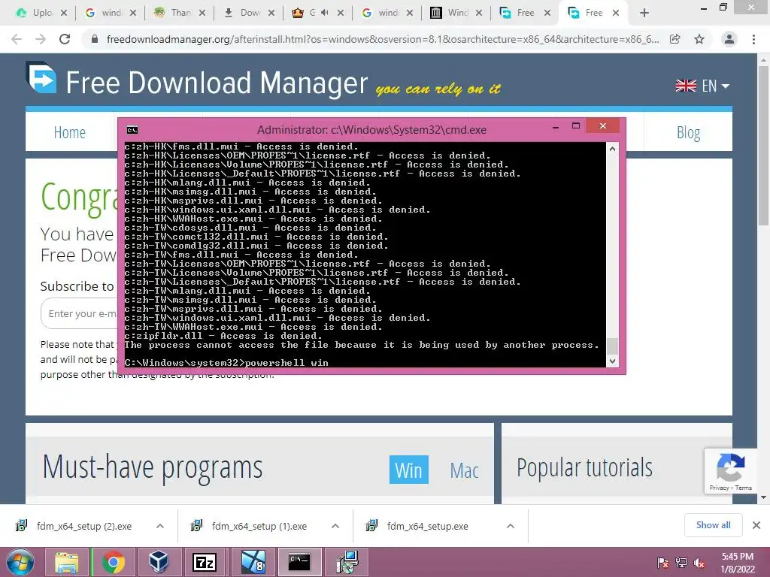Open File Explorer from the taskbar
The width and height of the screenshot is (770, 577).
coord(66,562)
